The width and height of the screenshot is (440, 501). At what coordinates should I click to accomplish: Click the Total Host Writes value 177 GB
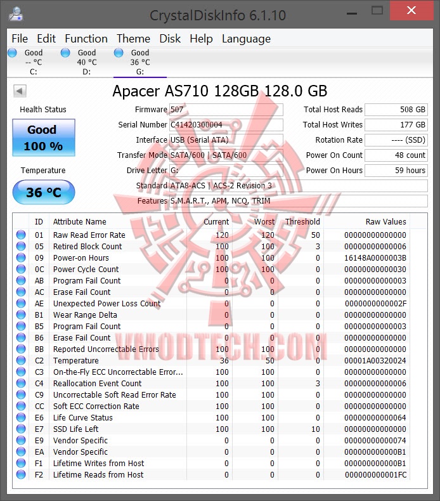[396, 124]
